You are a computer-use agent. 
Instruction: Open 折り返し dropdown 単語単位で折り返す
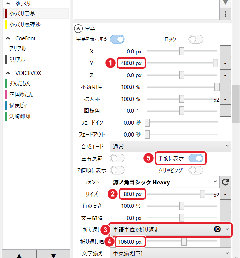(x=170, y=229)
